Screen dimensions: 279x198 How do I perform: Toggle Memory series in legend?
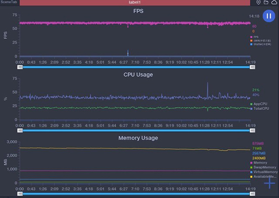pos(259,163)
